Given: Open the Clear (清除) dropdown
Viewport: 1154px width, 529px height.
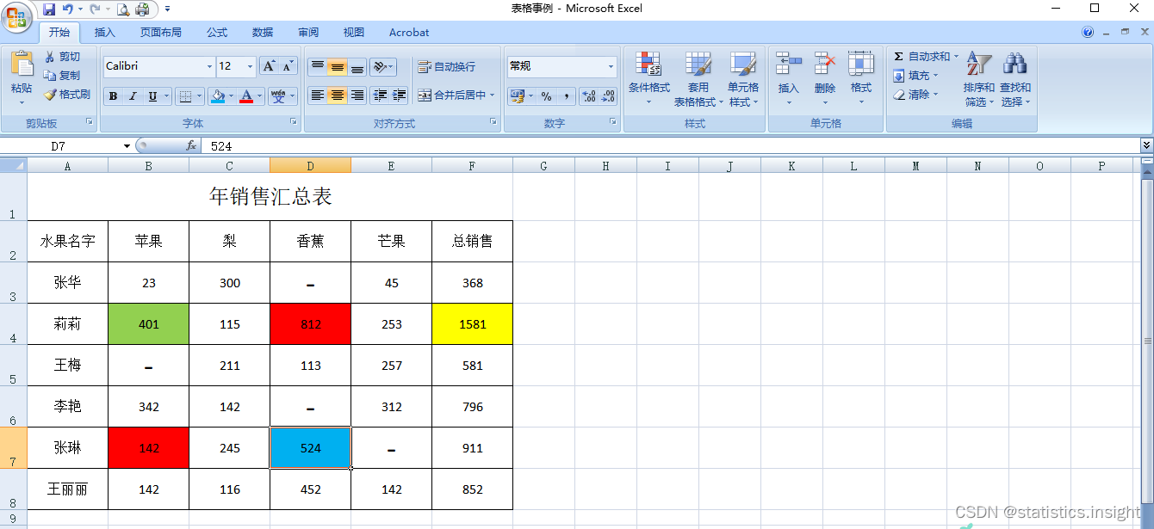Looking at the screenshot, I should (916, 95).
